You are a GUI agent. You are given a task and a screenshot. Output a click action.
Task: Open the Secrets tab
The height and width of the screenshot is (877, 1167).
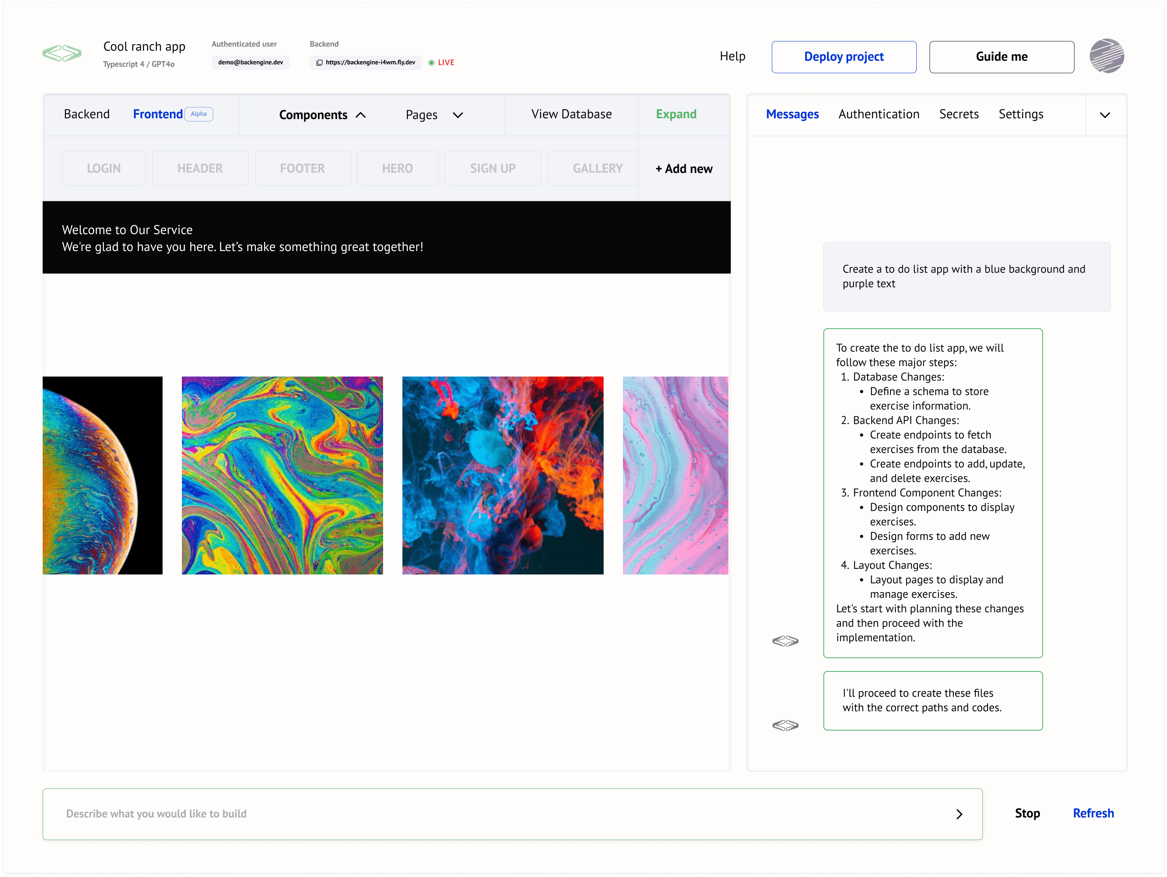[x=959, y=114]
